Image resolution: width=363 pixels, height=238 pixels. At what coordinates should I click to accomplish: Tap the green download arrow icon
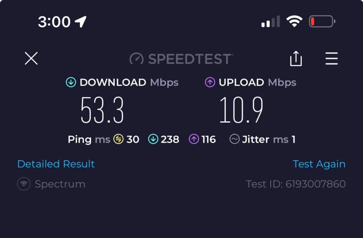tap(71, 82)
